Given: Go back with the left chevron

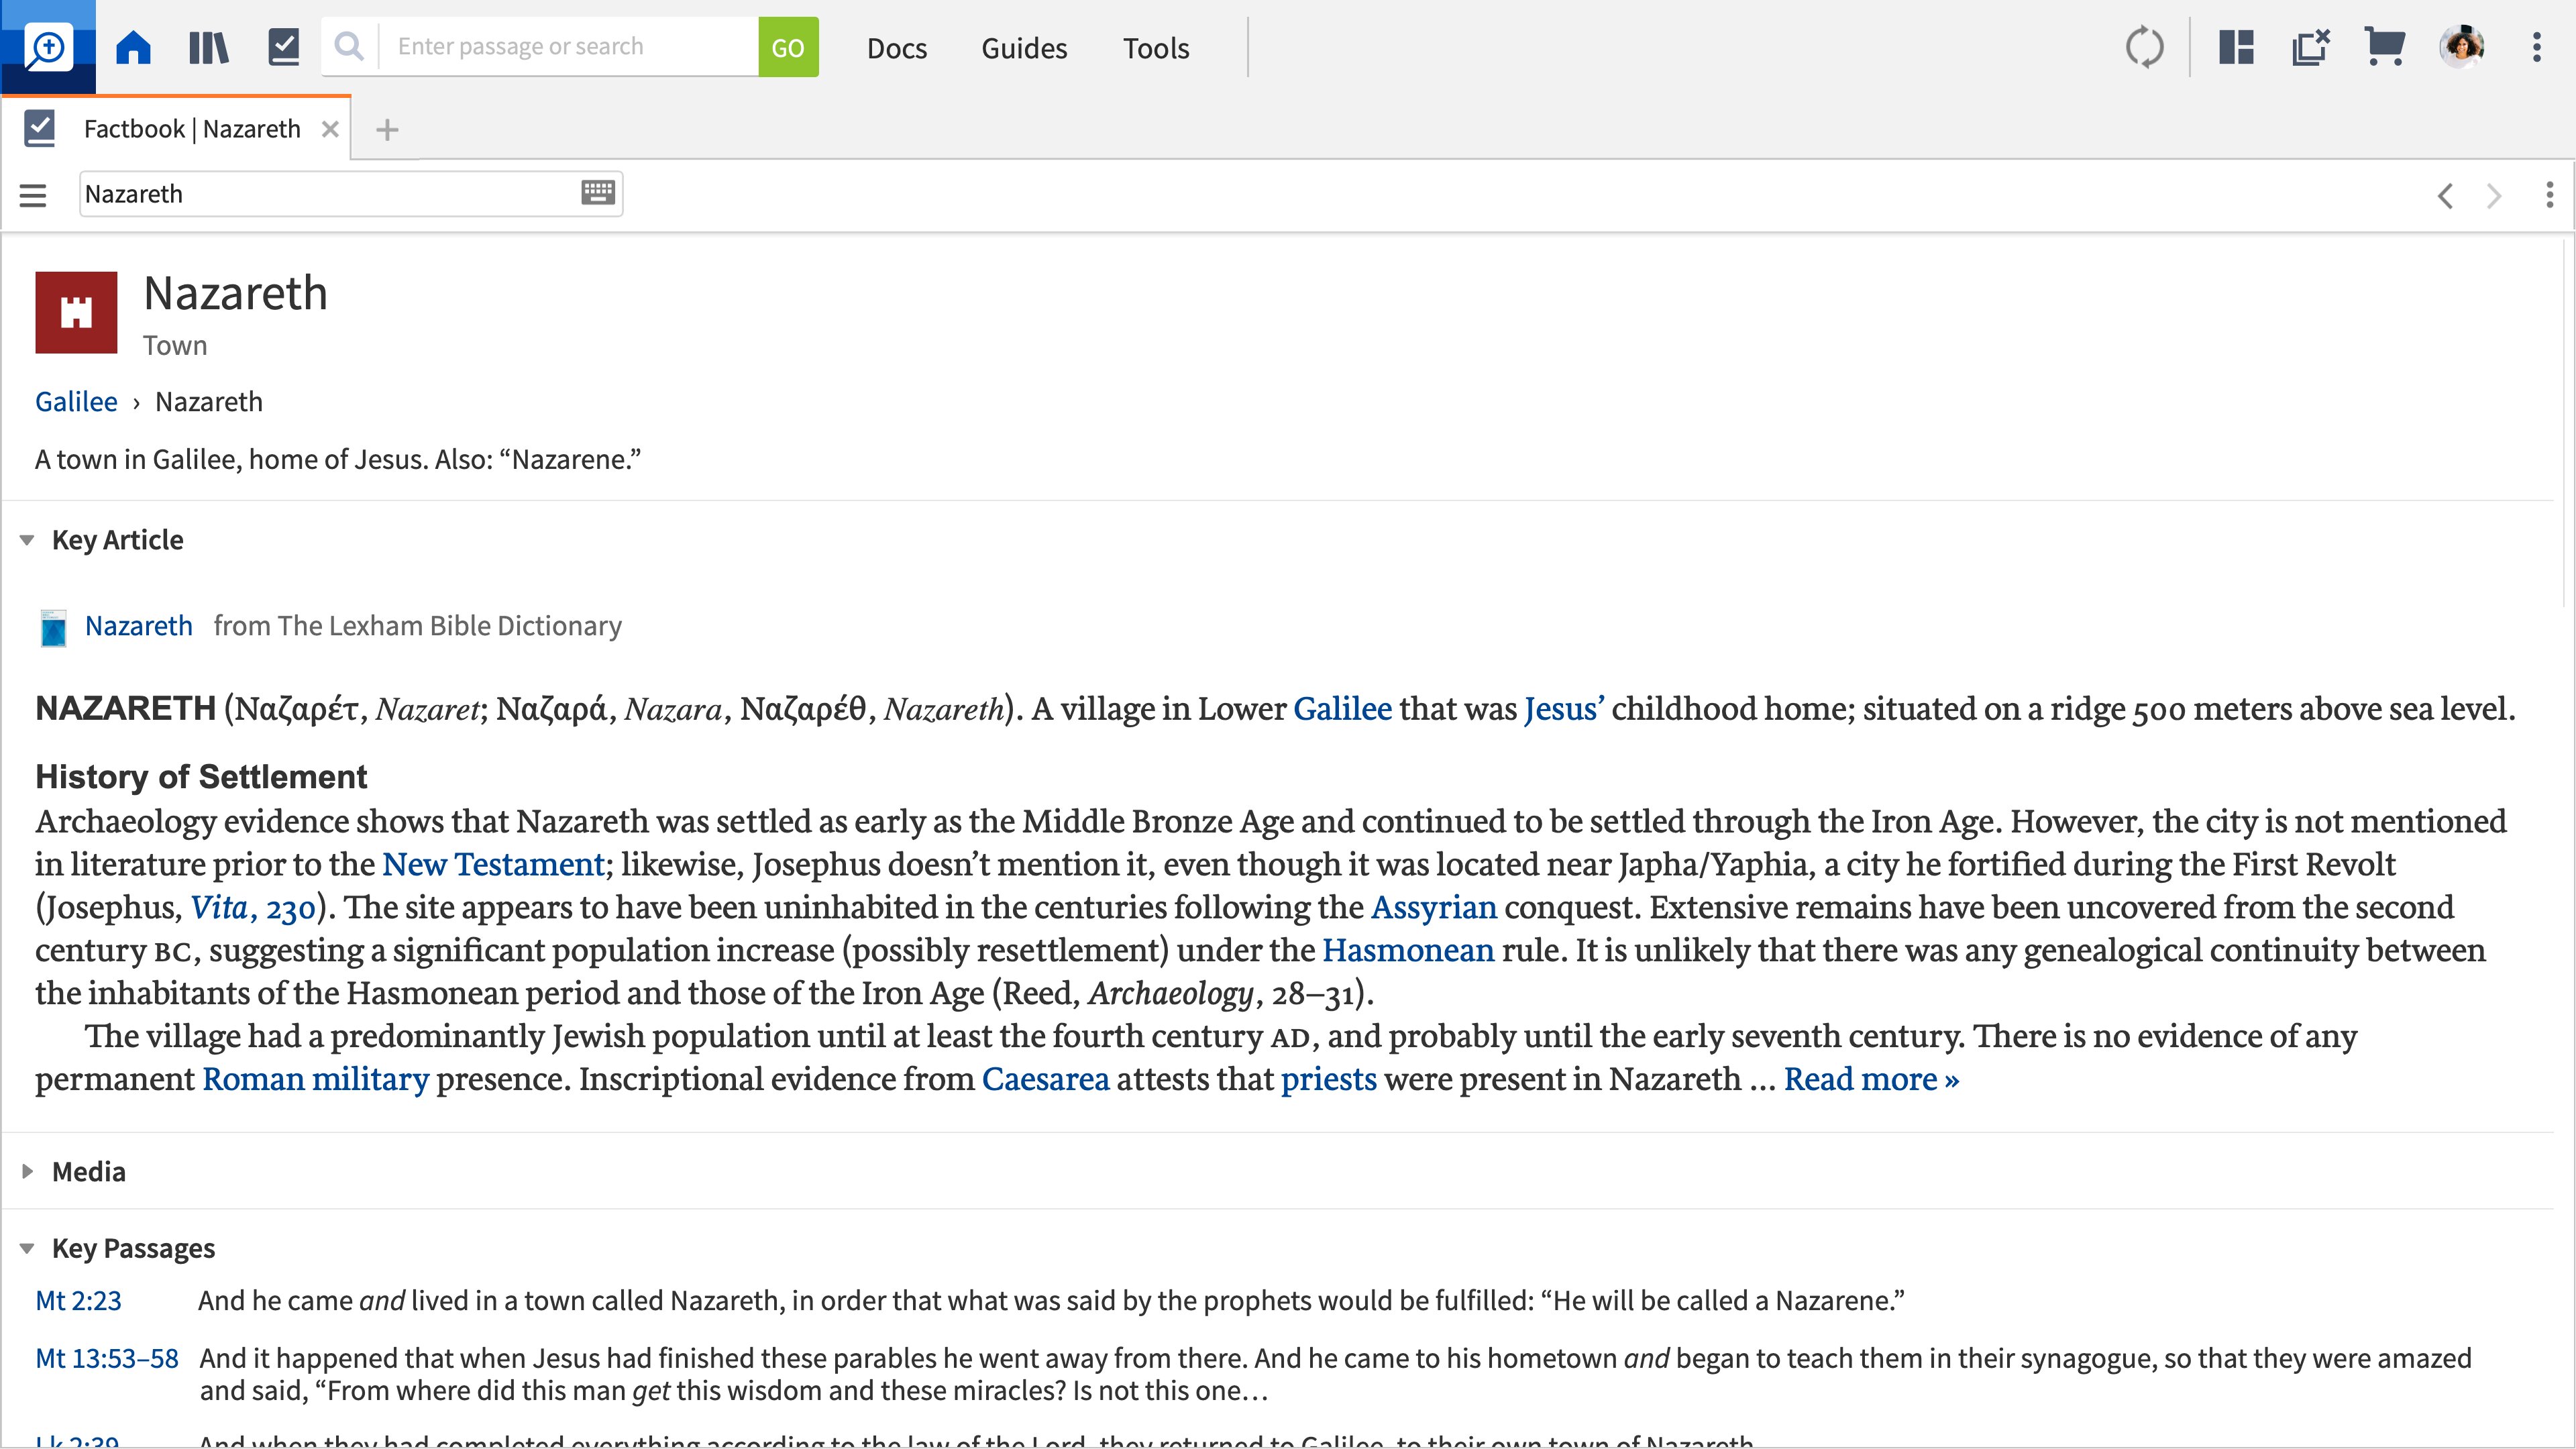Looking at the screenshot, I should pos(2446,195).
